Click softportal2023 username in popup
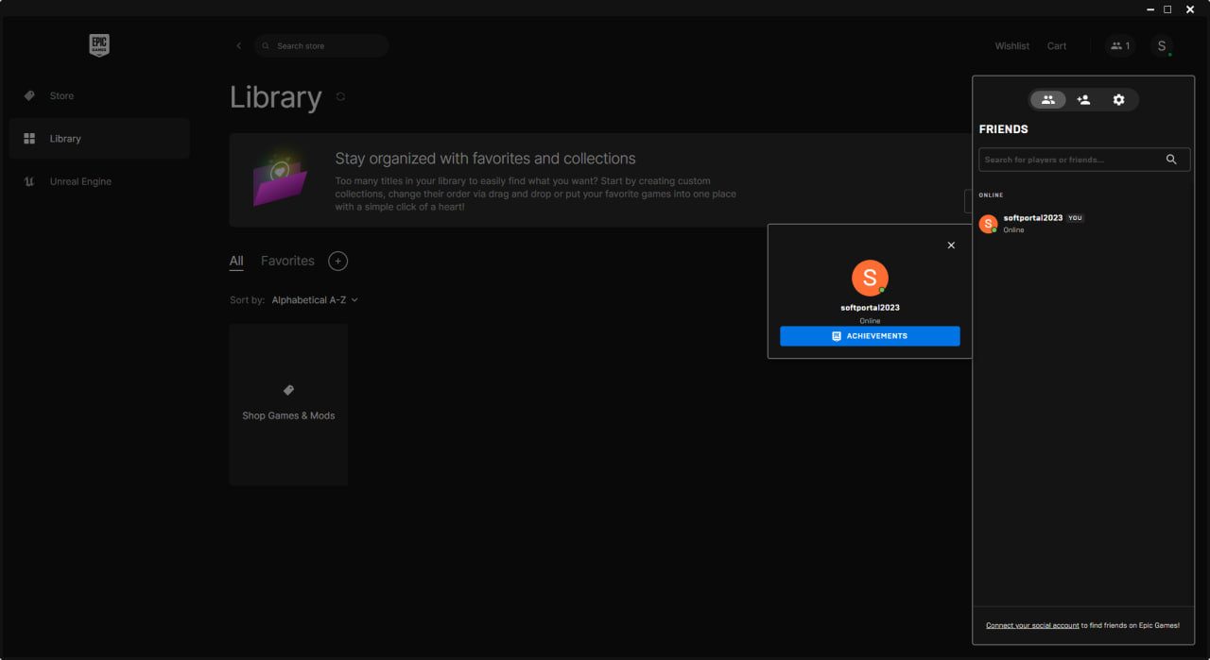 [870, 308]
